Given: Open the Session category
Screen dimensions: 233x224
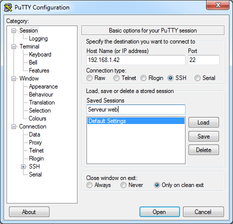Looking at the screenshot, I should click(28, 30).
